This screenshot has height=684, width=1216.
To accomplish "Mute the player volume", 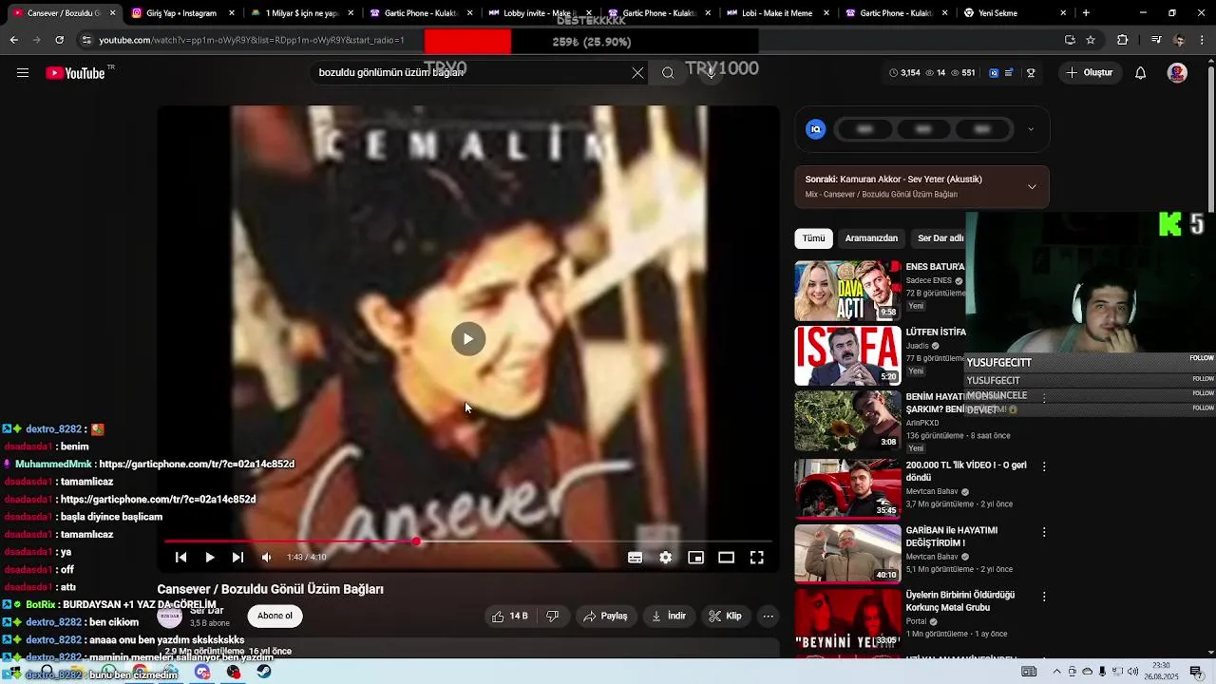I will 266,558.
